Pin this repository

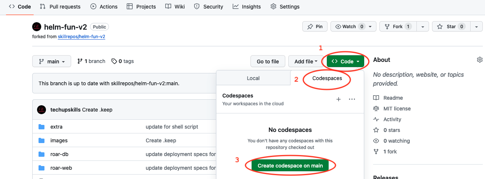[x=315, y=26]
